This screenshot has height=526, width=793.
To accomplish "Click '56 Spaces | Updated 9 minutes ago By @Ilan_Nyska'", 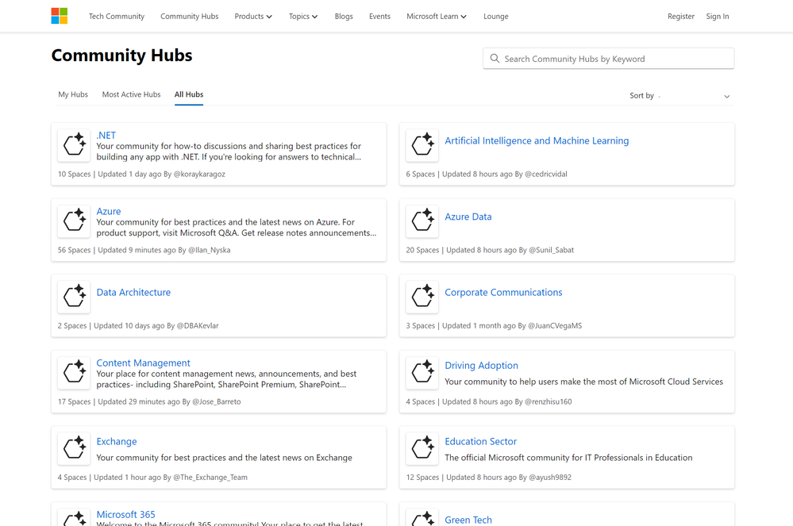I will (x=144, y=250).
